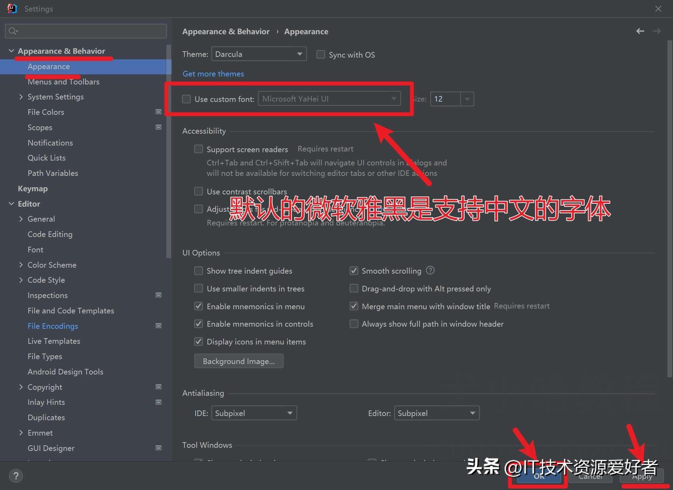Open the Editor antialiasing Subpixel dropdown
Viewport: 673px width, 490px height.
(437, 413)
